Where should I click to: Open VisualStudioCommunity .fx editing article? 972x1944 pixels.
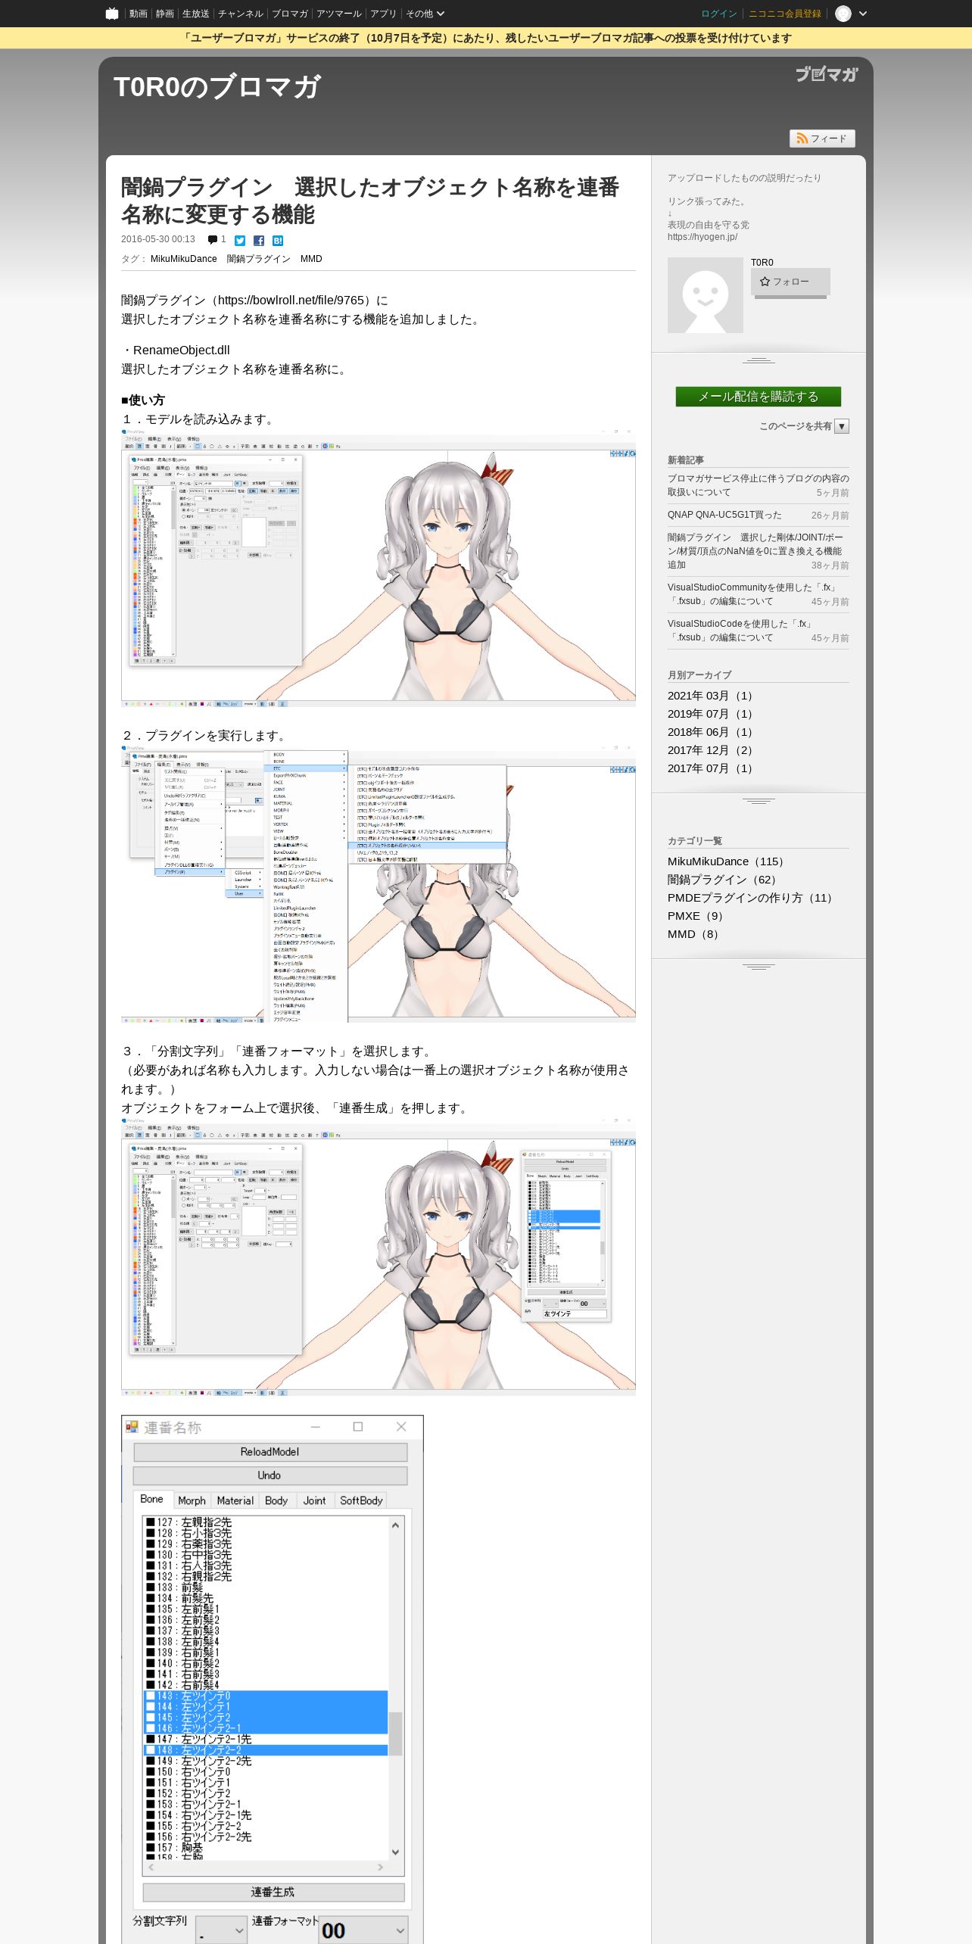[x=753, y=594]
